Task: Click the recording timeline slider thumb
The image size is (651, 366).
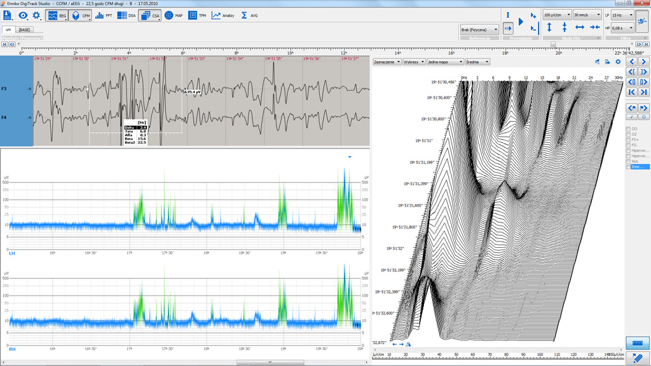Action: pyautogui.click(x=553, y=44)
